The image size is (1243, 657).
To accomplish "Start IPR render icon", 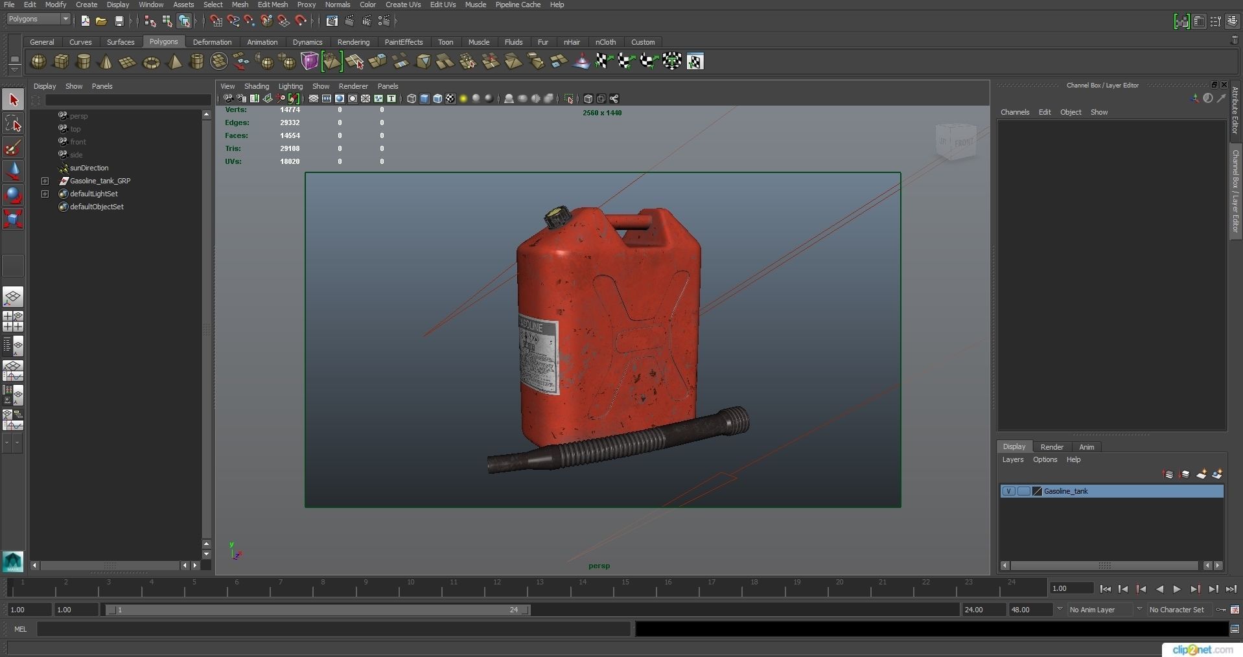I will click(366, 21).
